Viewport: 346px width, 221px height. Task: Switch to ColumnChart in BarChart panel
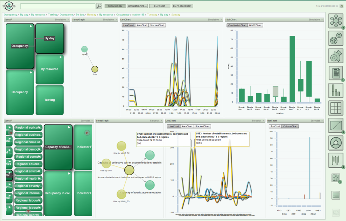pyautogui.click(x=290, y=126)
